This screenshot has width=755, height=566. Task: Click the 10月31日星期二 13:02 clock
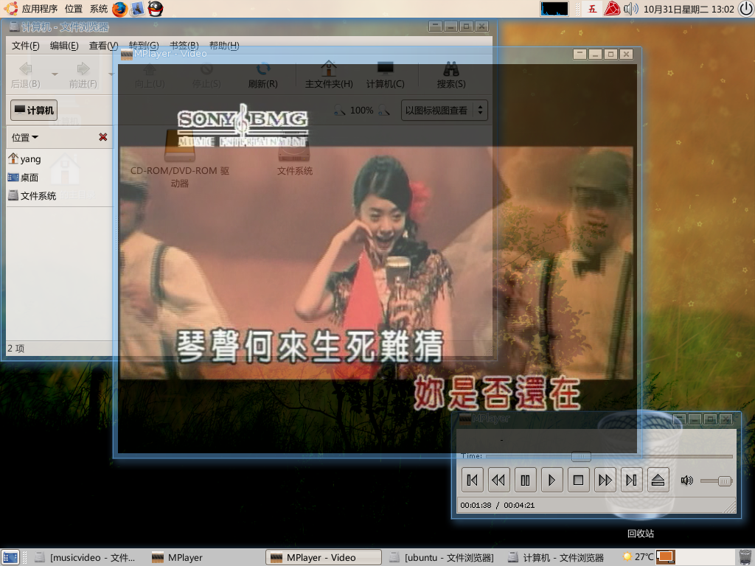tap(689, 9)
